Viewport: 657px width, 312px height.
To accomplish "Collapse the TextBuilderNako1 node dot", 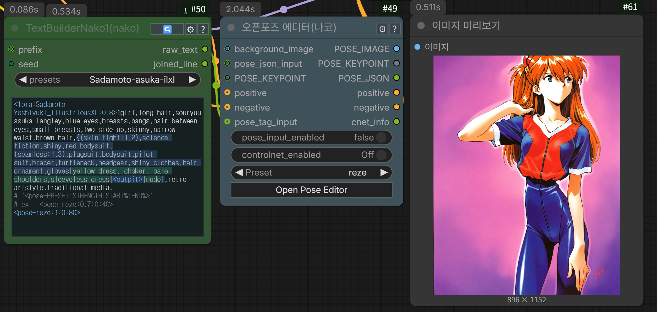I will tap(15, 28).
